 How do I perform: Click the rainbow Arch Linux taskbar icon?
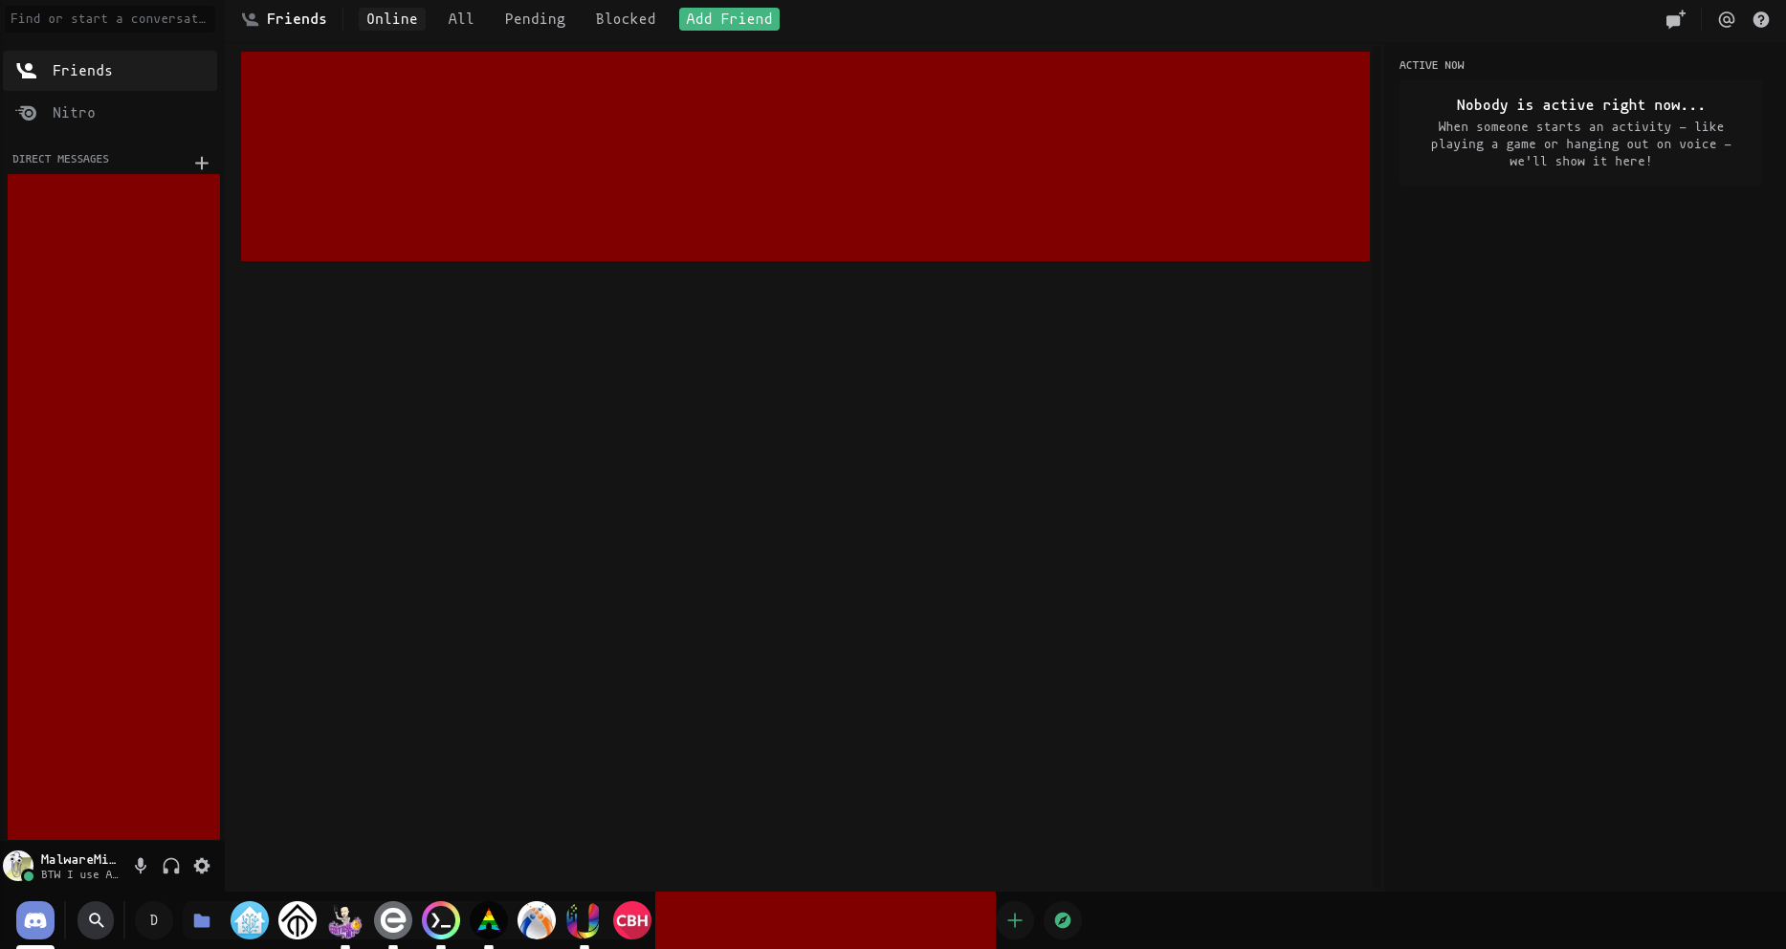[x=489, y=919]
